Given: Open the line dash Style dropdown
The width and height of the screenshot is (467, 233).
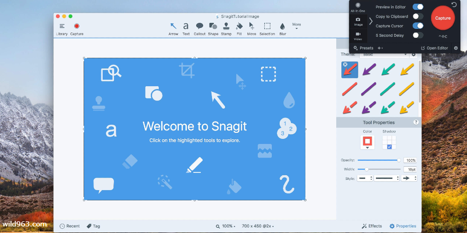Looking at the screenshot, I should (x=387, y=178).
